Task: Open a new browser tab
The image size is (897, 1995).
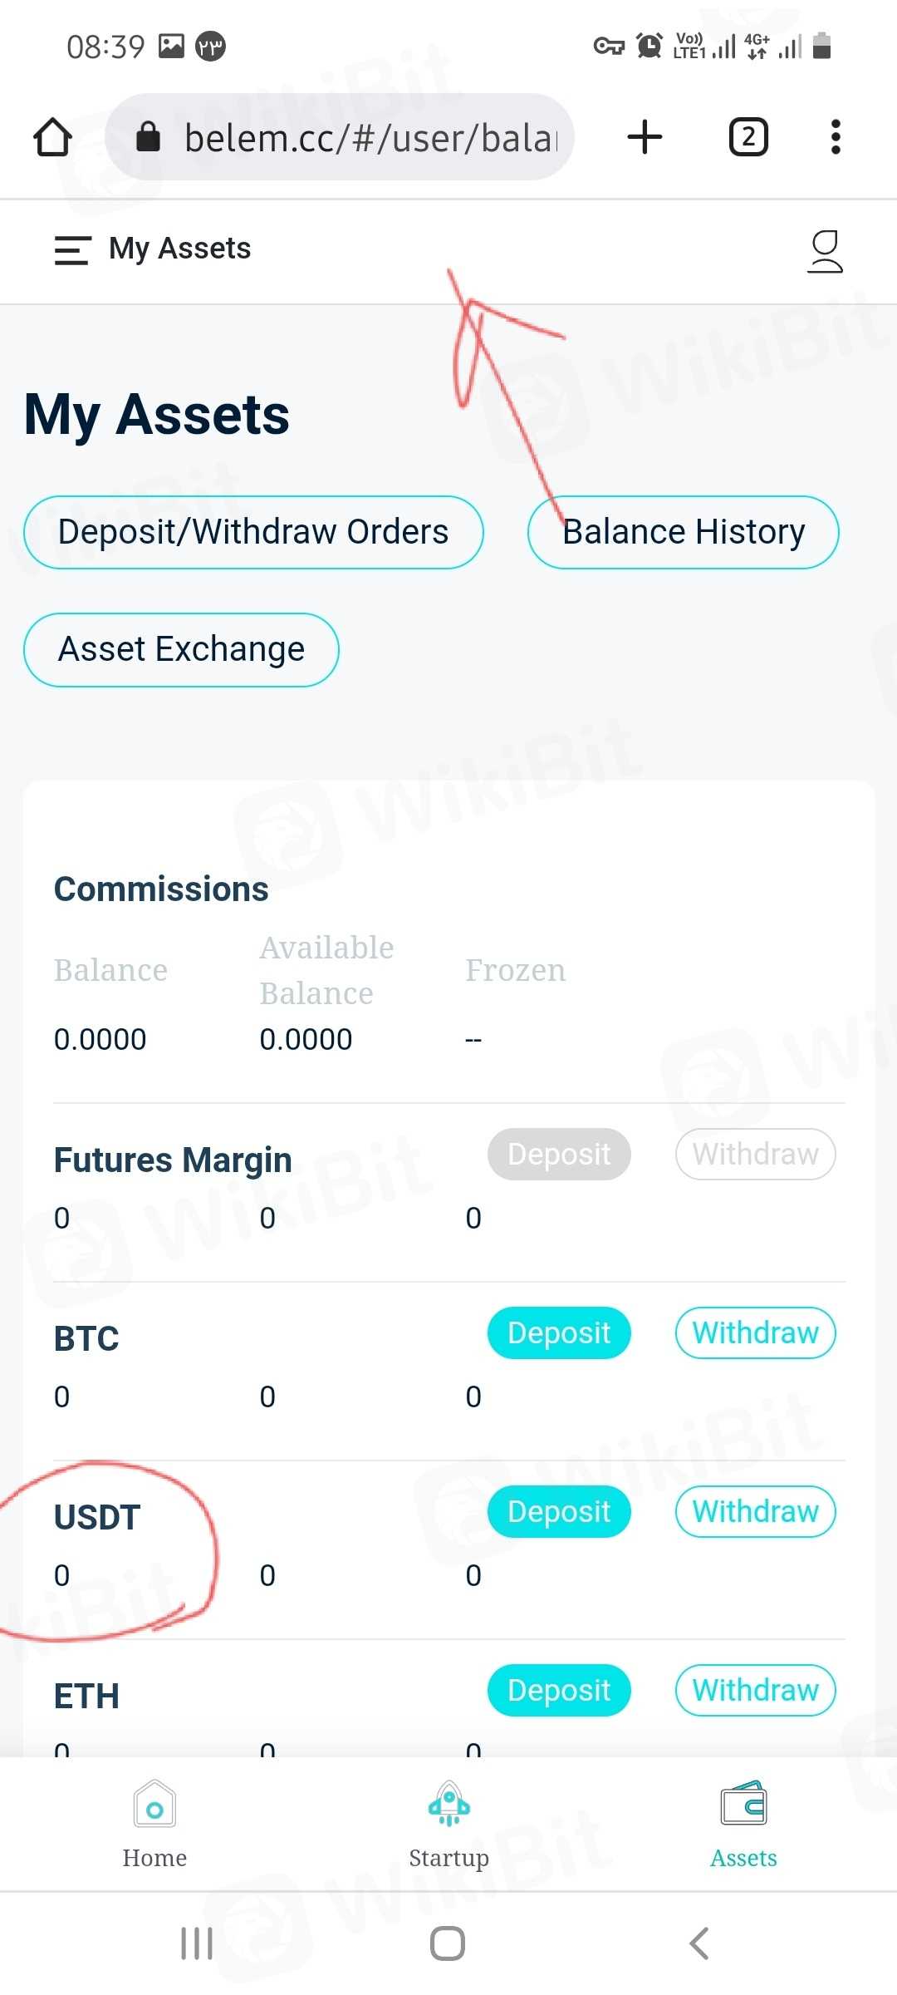Action: point(645,137)
